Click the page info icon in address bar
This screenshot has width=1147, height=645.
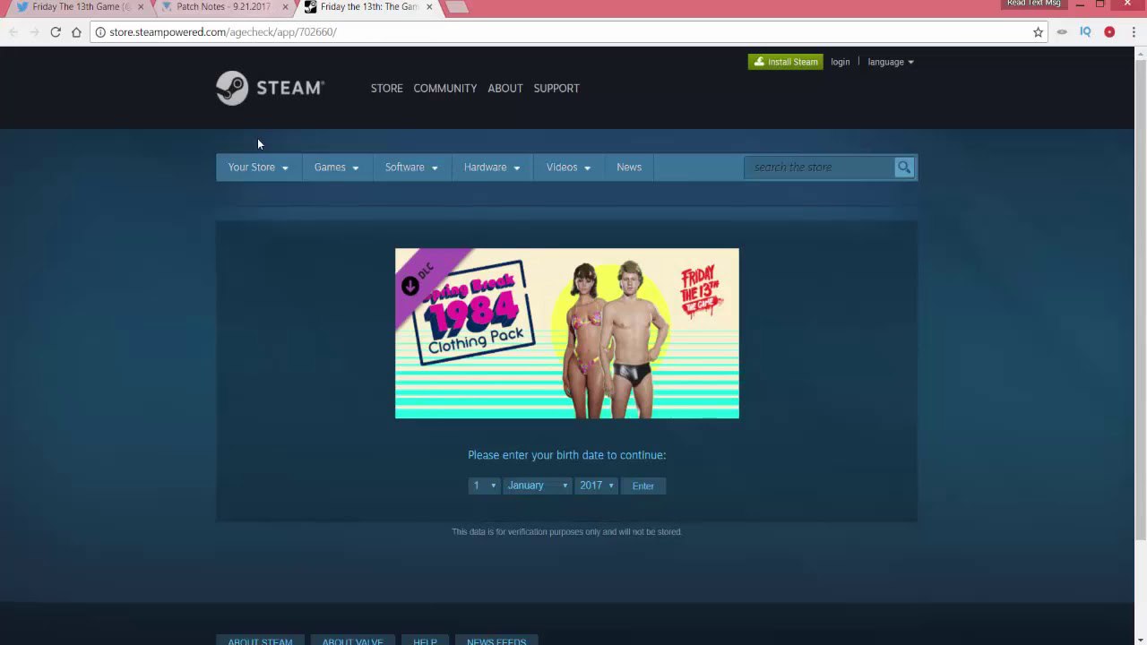coord(100,32)
